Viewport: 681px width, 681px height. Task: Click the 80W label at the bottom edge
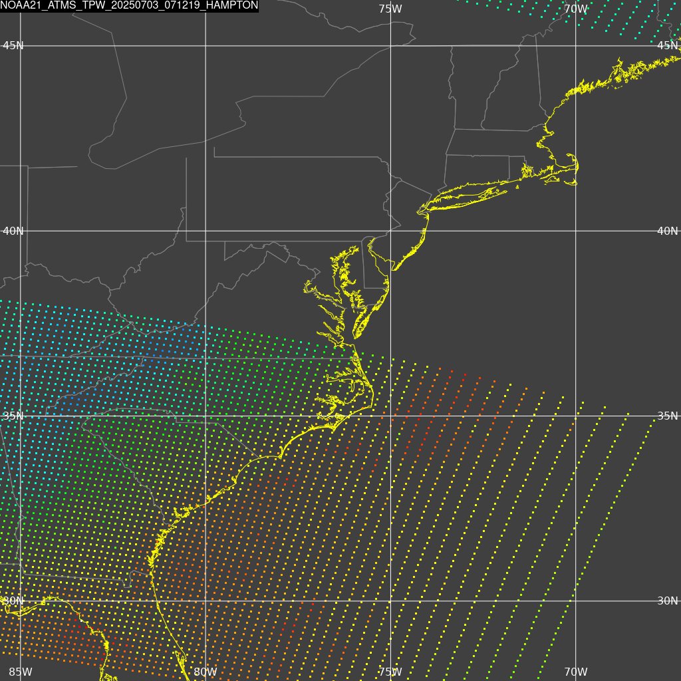pos(205,672)
